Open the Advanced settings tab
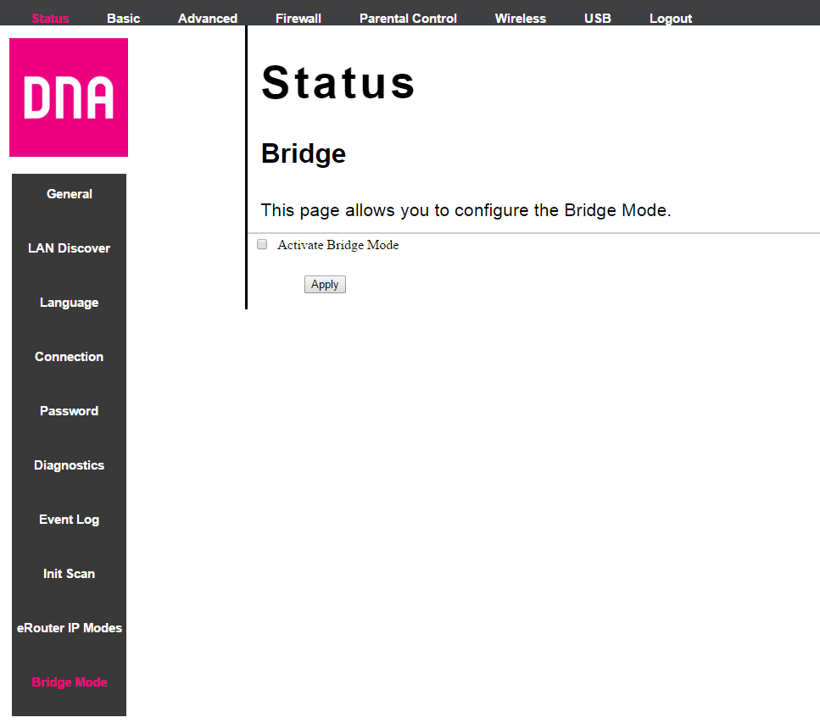 tap(208, 19)
